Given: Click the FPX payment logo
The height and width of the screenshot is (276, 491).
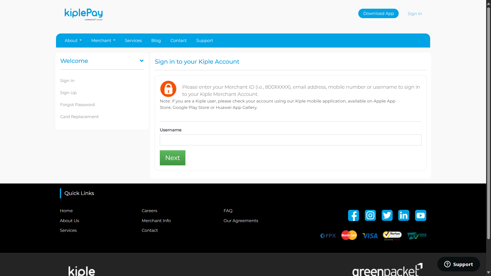Looking at the screenshot, I should click(x=328, y=236).
